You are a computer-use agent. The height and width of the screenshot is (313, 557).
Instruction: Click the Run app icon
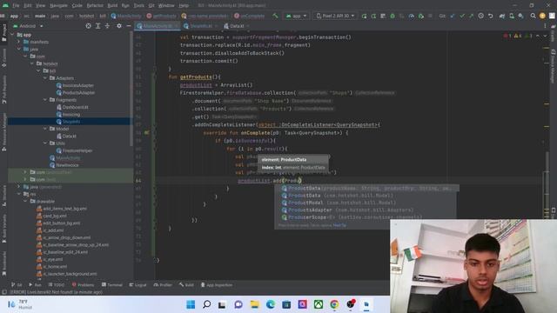364,16
